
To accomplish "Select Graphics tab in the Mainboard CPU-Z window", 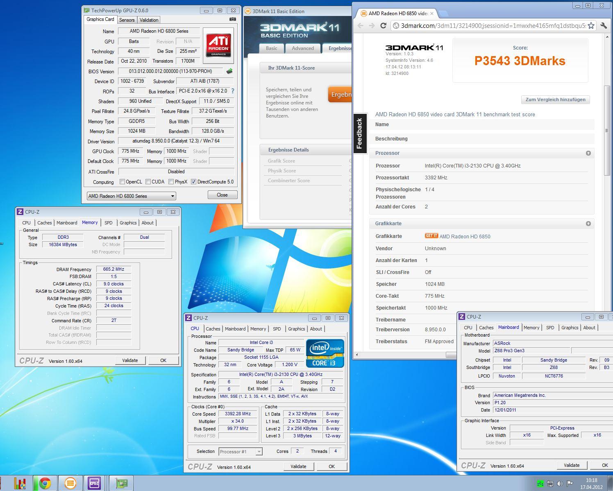I will click(x=570, y=328).
